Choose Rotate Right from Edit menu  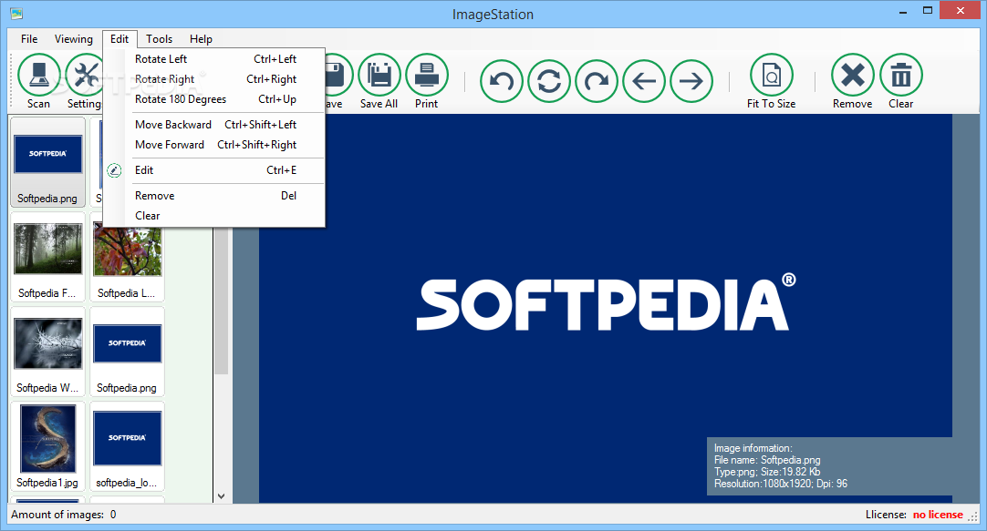pyautogui.click(x=214, y=79)
